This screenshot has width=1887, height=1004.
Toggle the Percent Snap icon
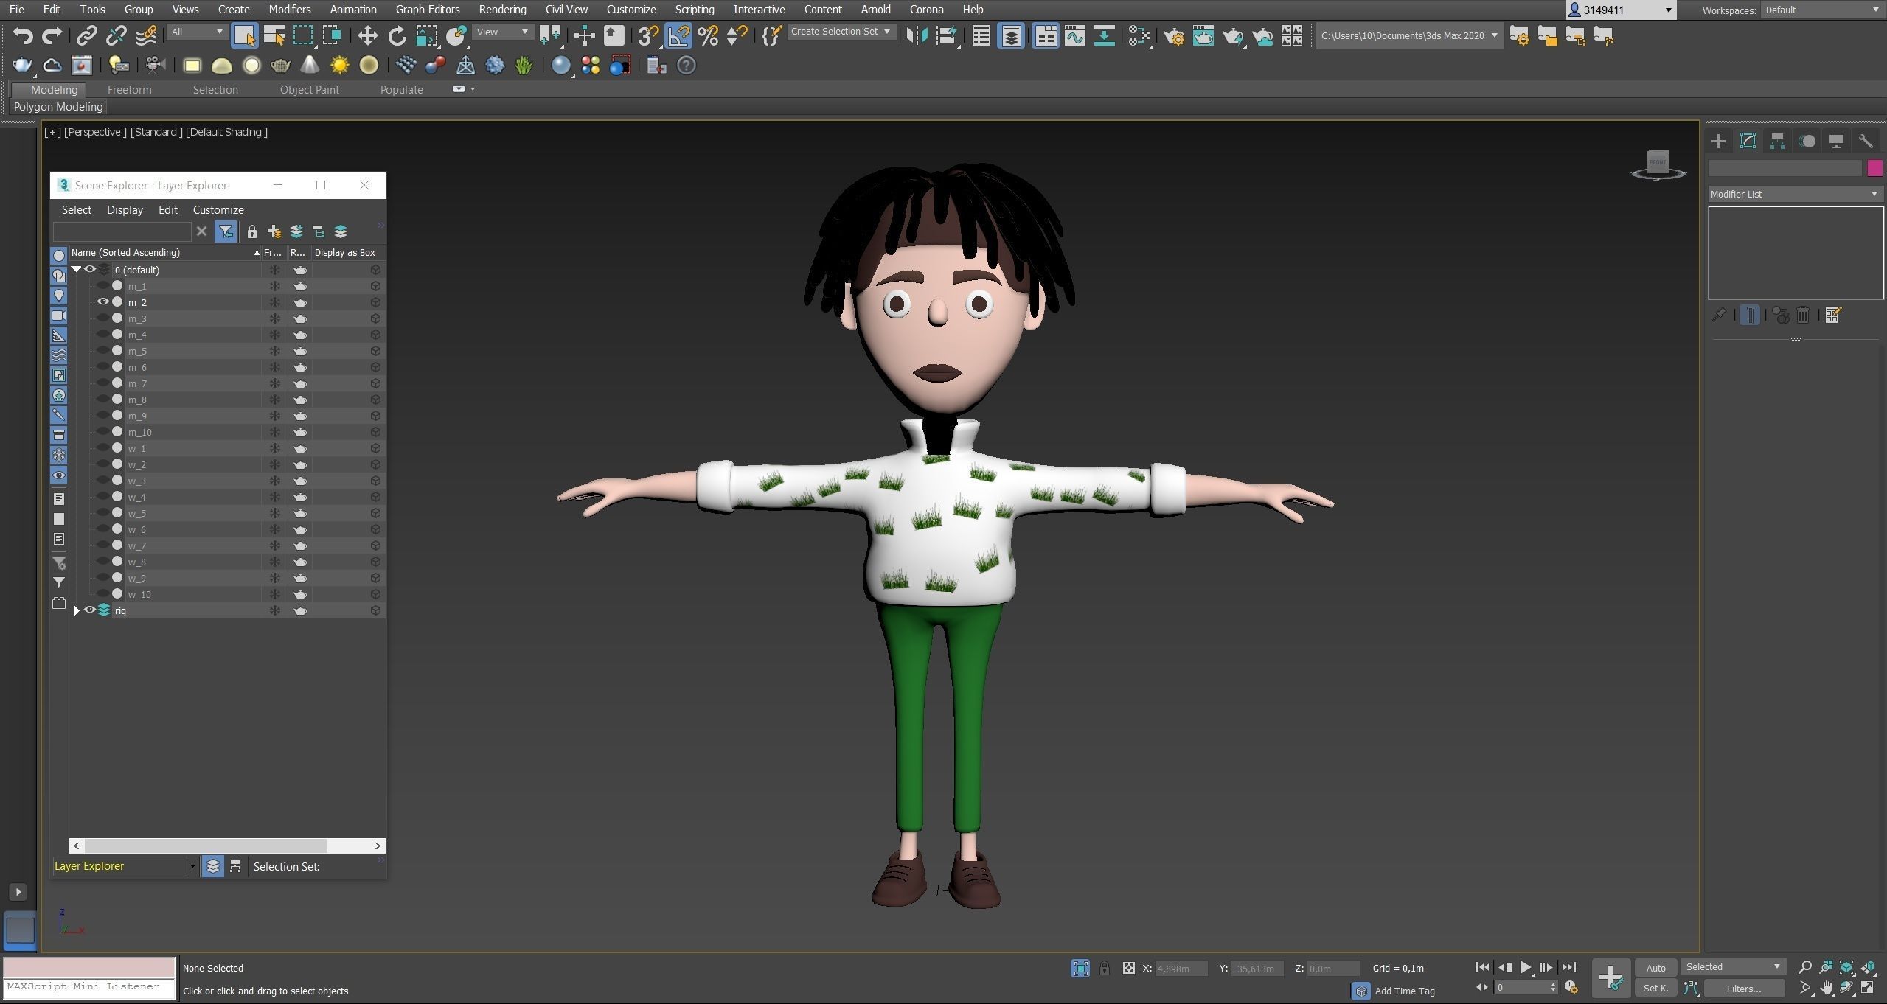(x=708, y=35)
